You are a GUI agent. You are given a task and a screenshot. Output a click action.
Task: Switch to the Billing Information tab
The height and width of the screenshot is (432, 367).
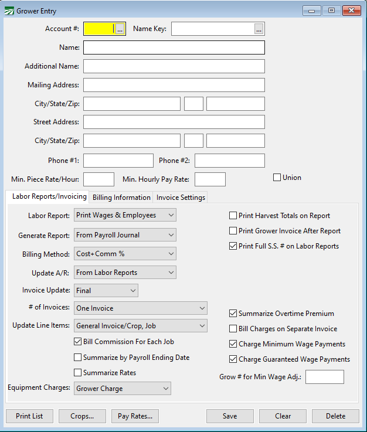[121, 198]
